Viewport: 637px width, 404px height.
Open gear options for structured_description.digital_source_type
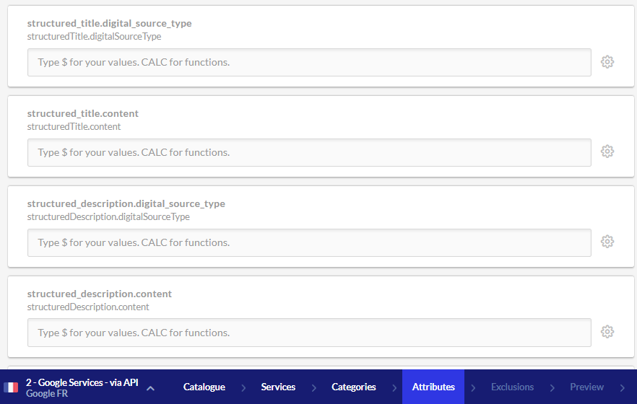[x=607, y=242]
